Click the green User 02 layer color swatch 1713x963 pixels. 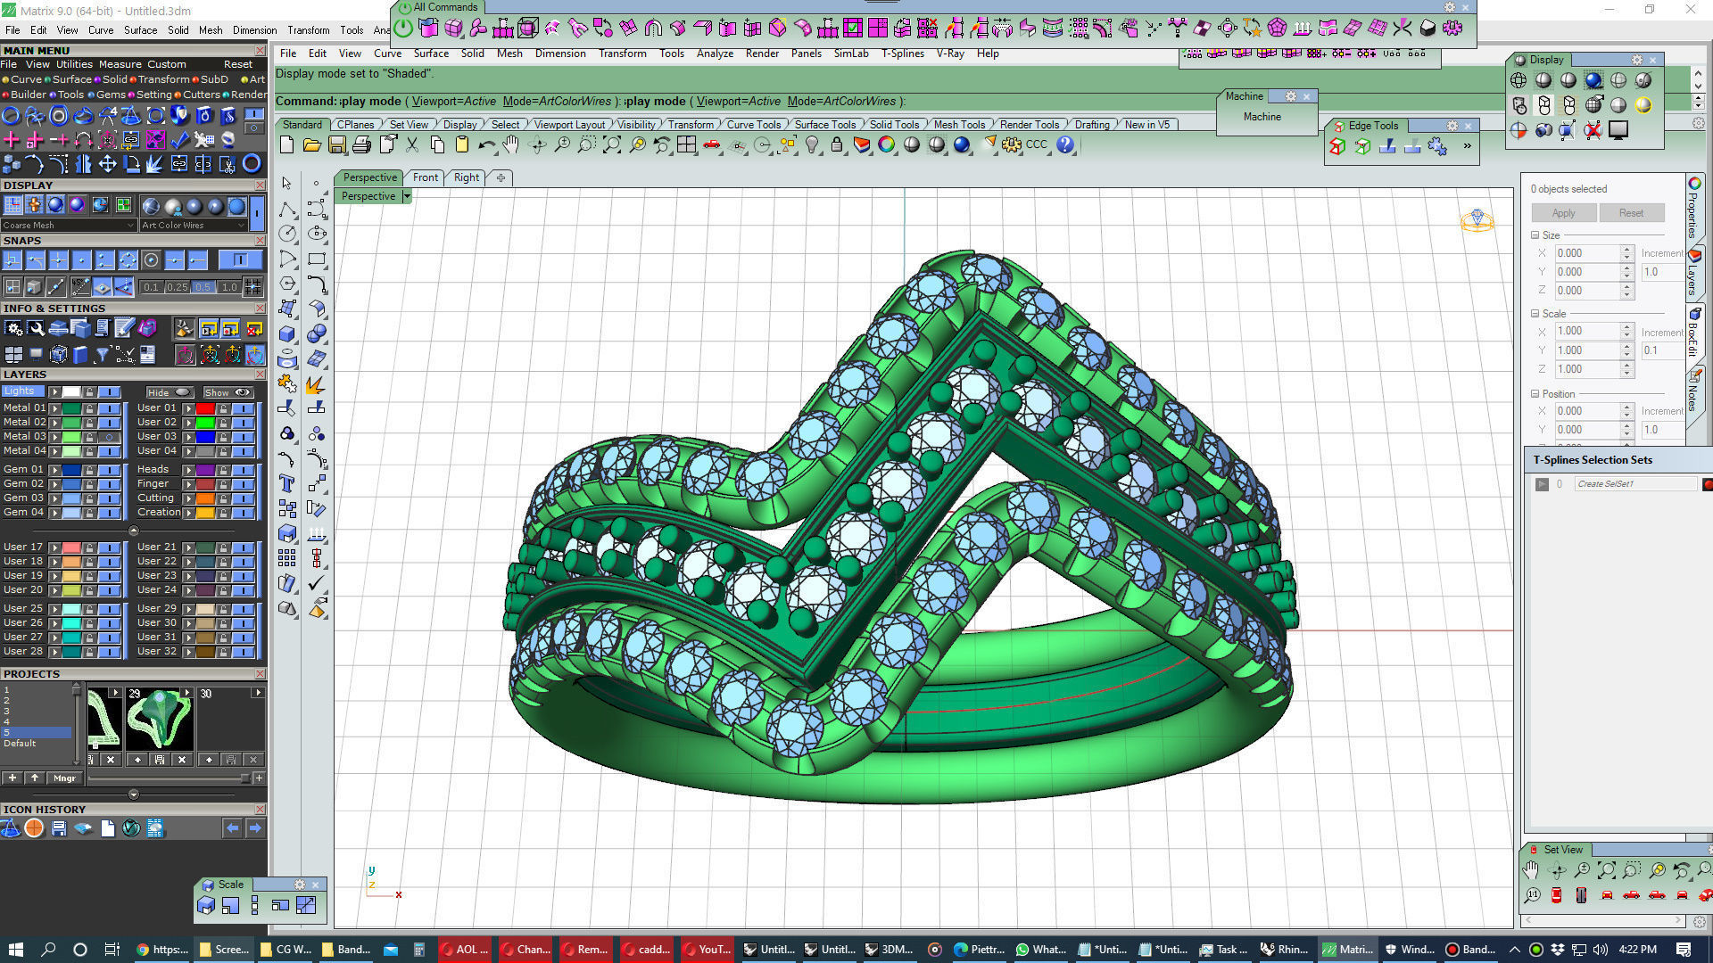click(205, 423)
